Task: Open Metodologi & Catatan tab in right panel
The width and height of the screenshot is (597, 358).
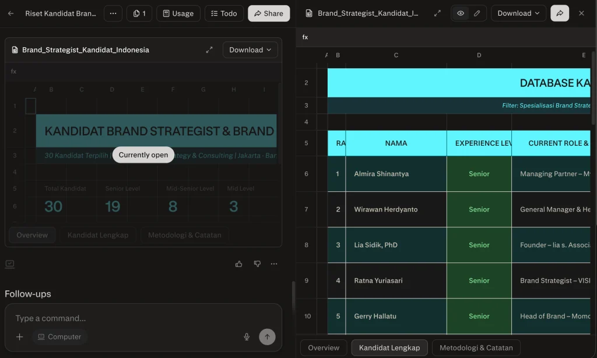Action: point(476,348)
